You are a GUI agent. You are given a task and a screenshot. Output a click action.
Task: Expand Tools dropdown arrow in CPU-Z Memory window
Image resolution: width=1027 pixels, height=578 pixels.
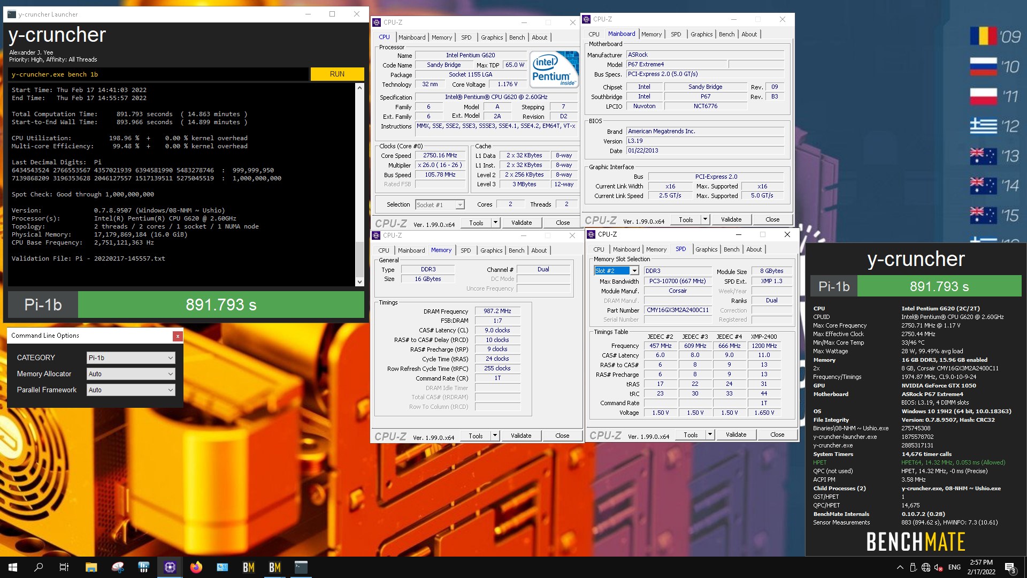point(495,436)
